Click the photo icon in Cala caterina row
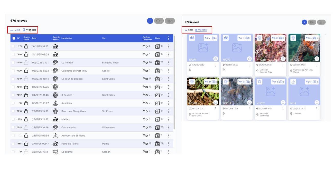 158,128
